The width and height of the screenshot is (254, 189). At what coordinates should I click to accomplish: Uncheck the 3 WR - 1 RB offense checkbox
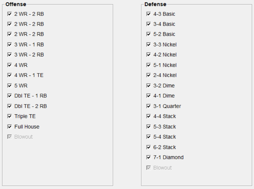[x=10, y=44]
